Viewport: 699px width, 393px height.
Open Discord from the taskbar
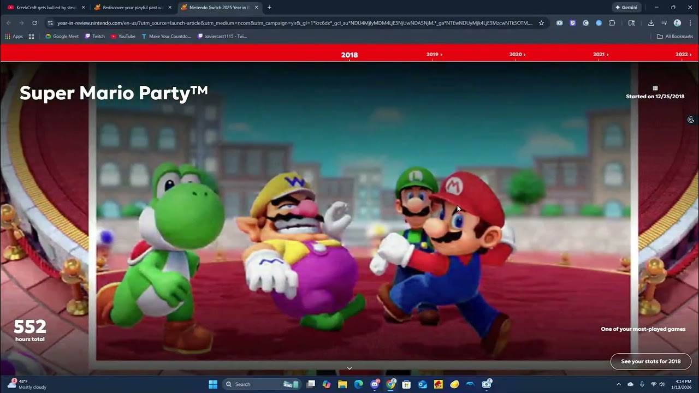coord(375,384)
